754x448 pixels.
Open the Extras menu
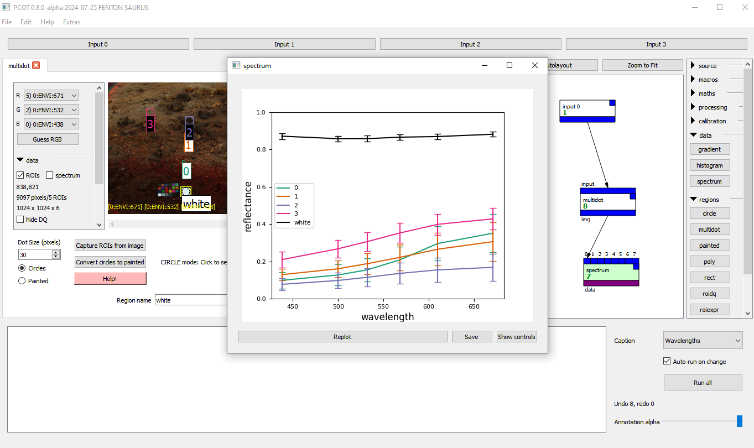[x=71, y=22]
